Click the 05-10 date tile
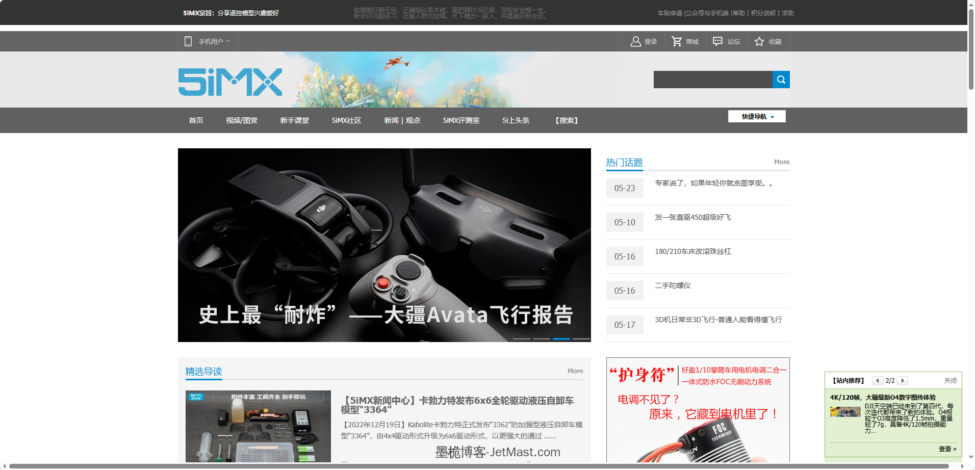Screen dimensions: 975x470 pyautogui.click(x=625, y=222)
